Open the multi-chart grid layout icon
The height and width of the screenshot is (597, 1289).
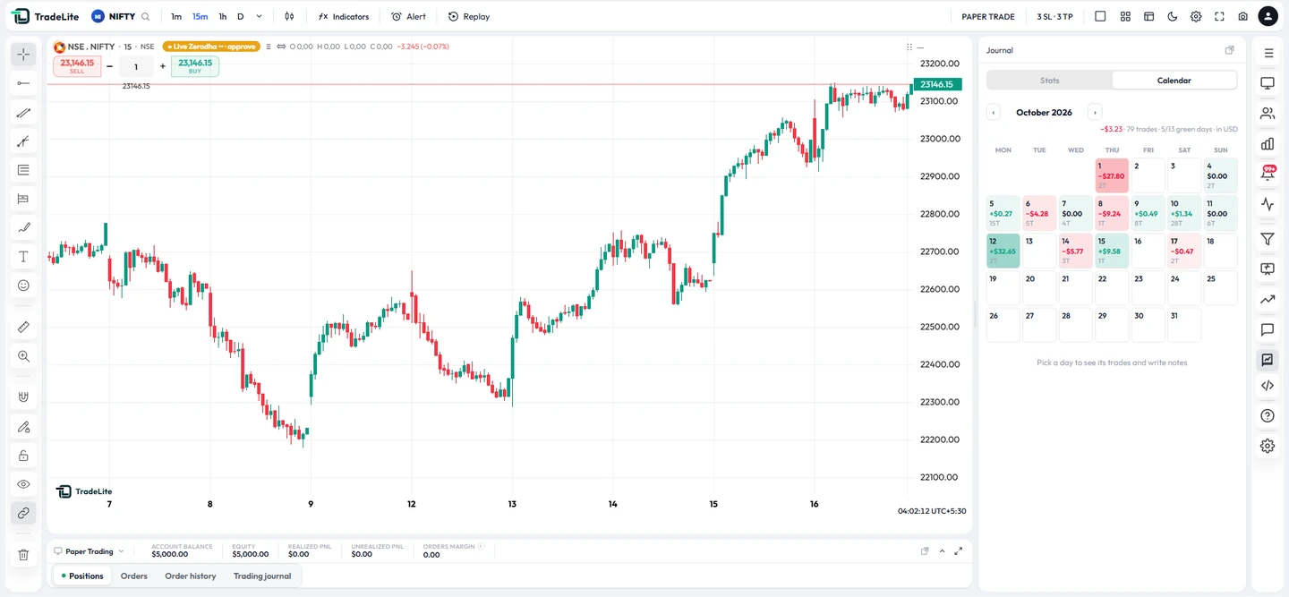coord(1125,16)
